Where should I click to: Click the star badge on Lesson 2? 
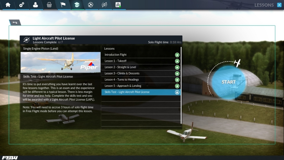(177, 67)
